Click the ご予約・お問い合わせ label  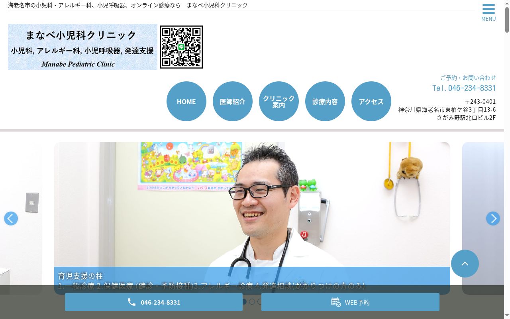468,78
